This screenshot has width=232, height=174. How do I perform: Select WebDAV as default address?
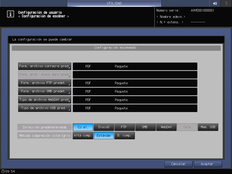tap(166, 127)
